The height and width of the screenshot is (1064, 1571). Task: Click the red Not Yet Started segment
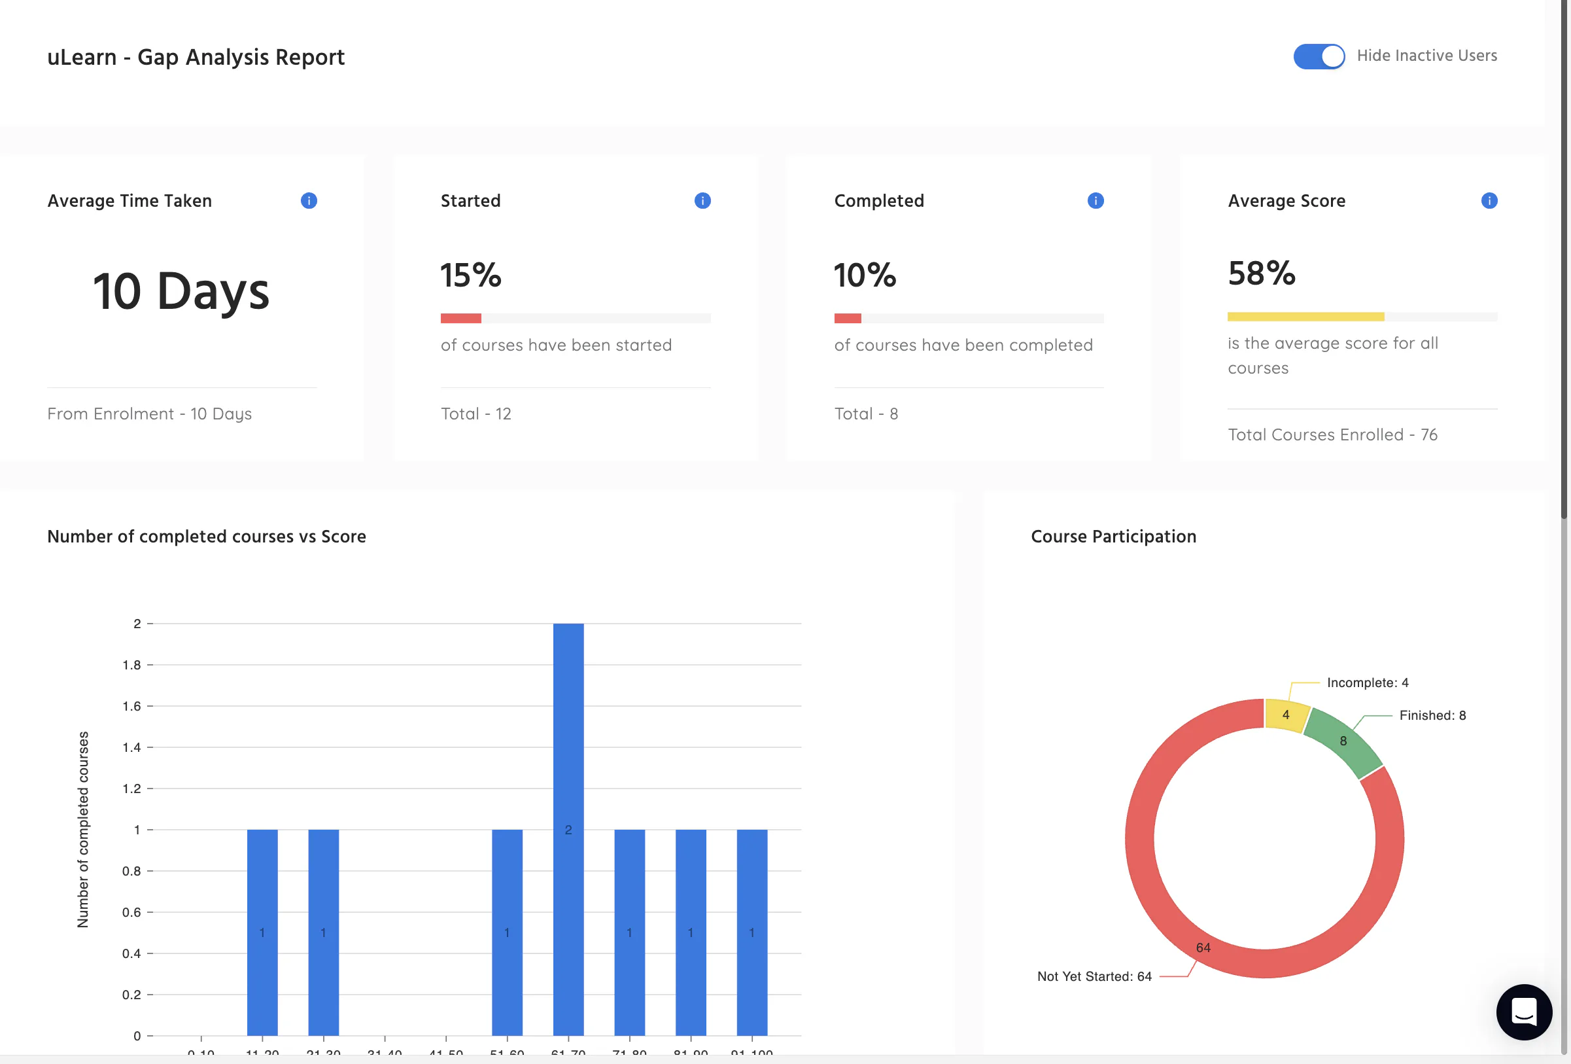1203,947
